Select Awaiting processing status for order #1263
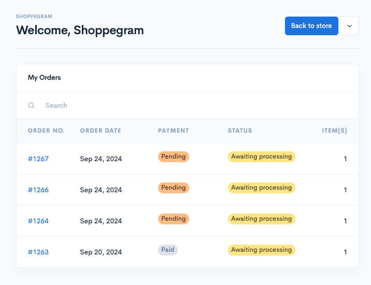 coord(262,250)
